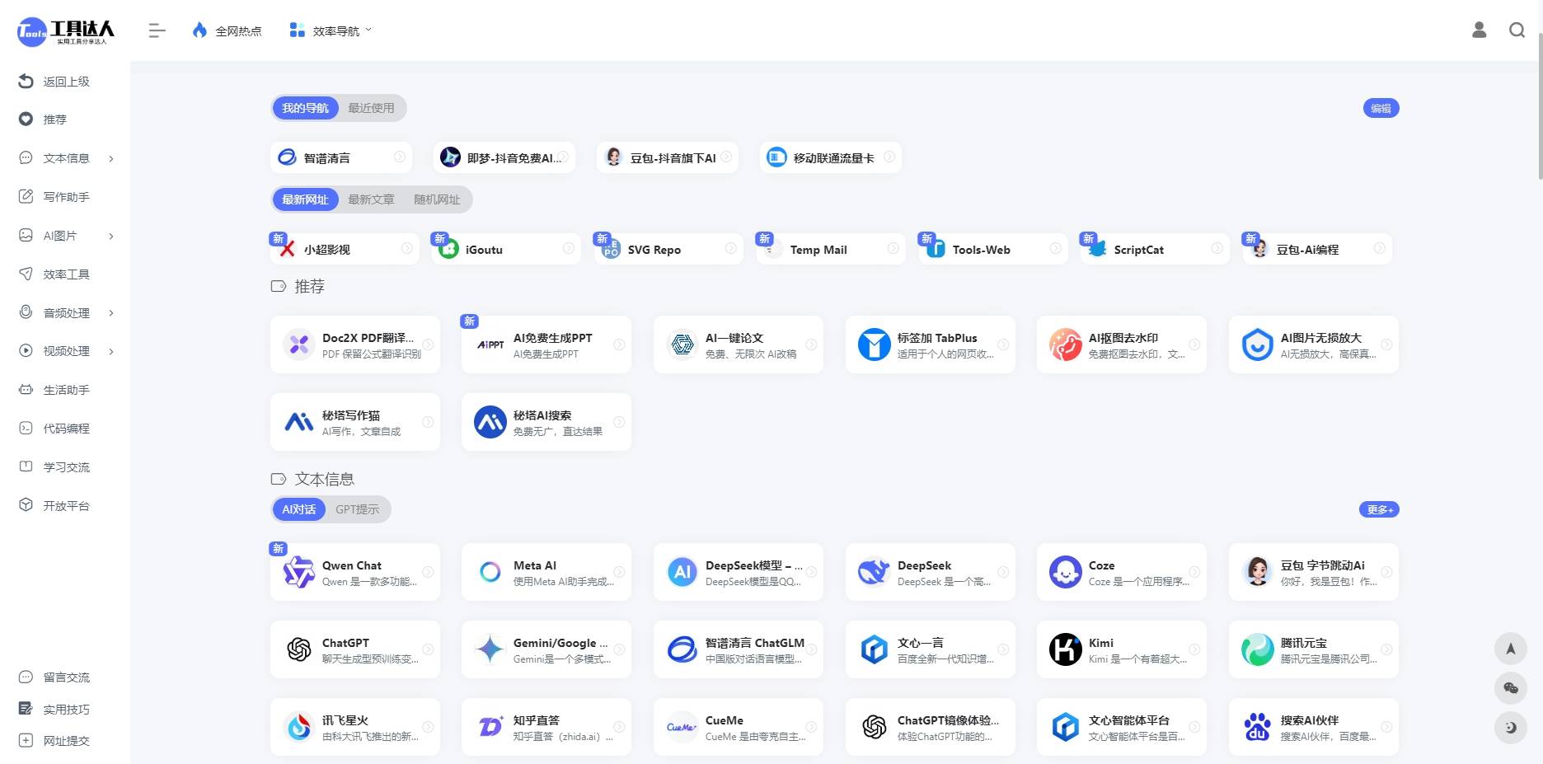The height and width of the screenshot is (764, 1543).
Task: Open the 讯飞星火 icon
Action: pyautogui.click(x=298, y=727)
